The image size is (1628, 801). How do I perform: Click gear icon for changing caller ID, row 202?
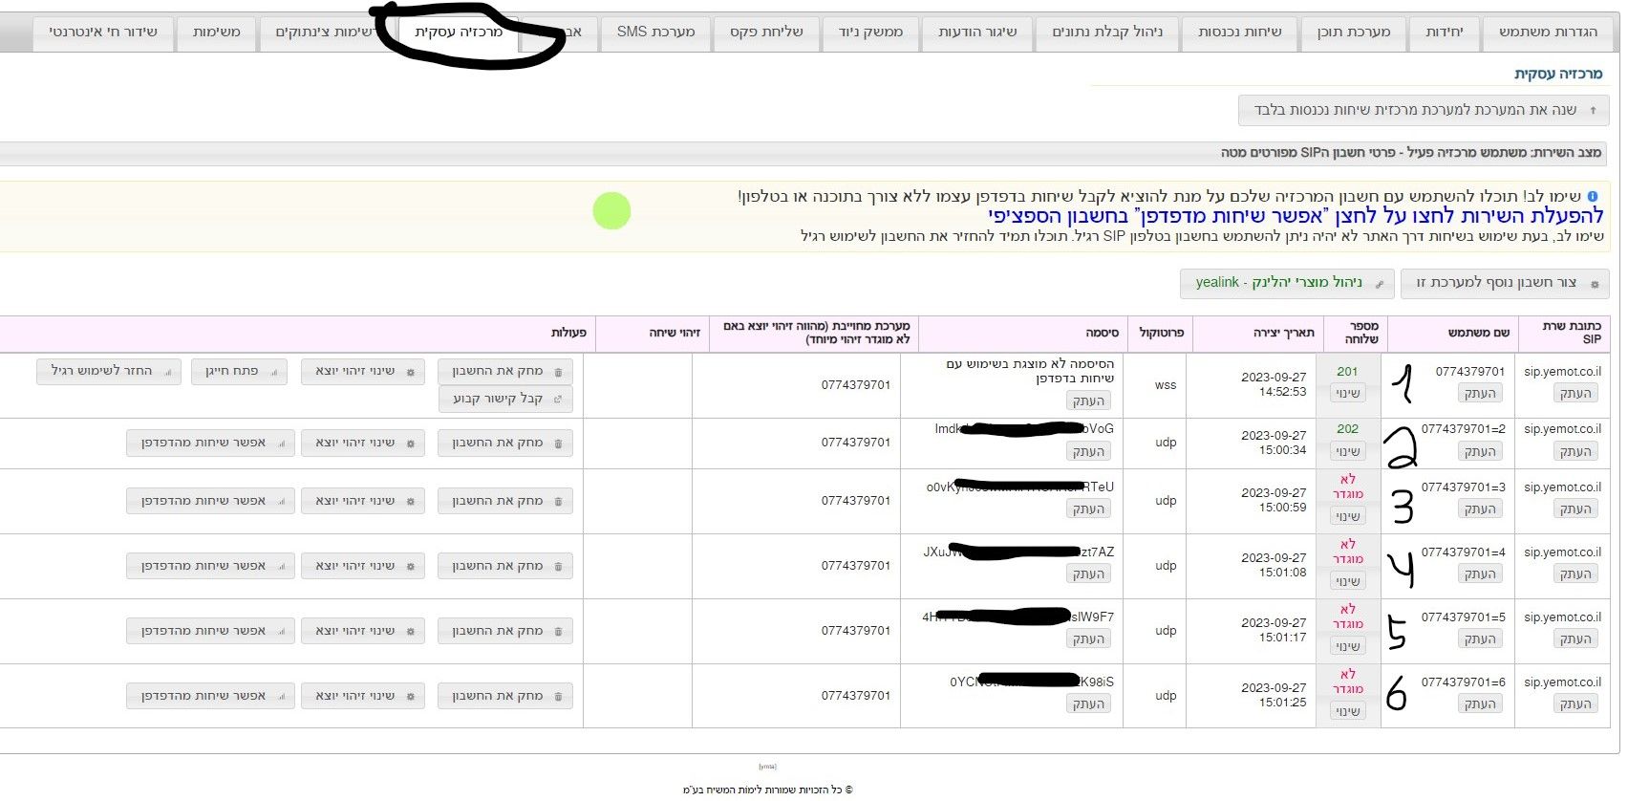click(411, 444)
